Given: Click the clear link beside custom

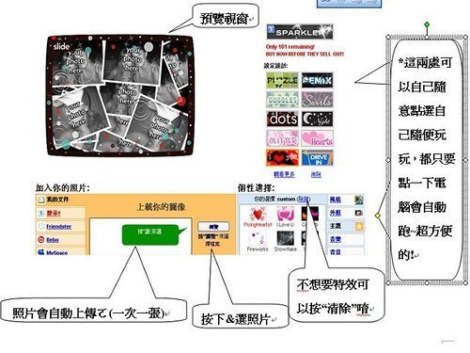Looking at the screenshot, I should pos(304,199).
